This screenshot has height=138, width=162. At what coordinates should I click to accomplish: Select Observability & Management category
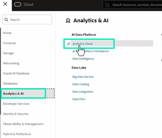(23, 124)
